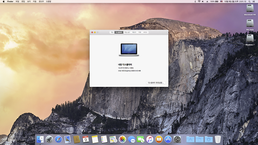Open the Finder menu
The image size is (258, 145).
point(10,1)
